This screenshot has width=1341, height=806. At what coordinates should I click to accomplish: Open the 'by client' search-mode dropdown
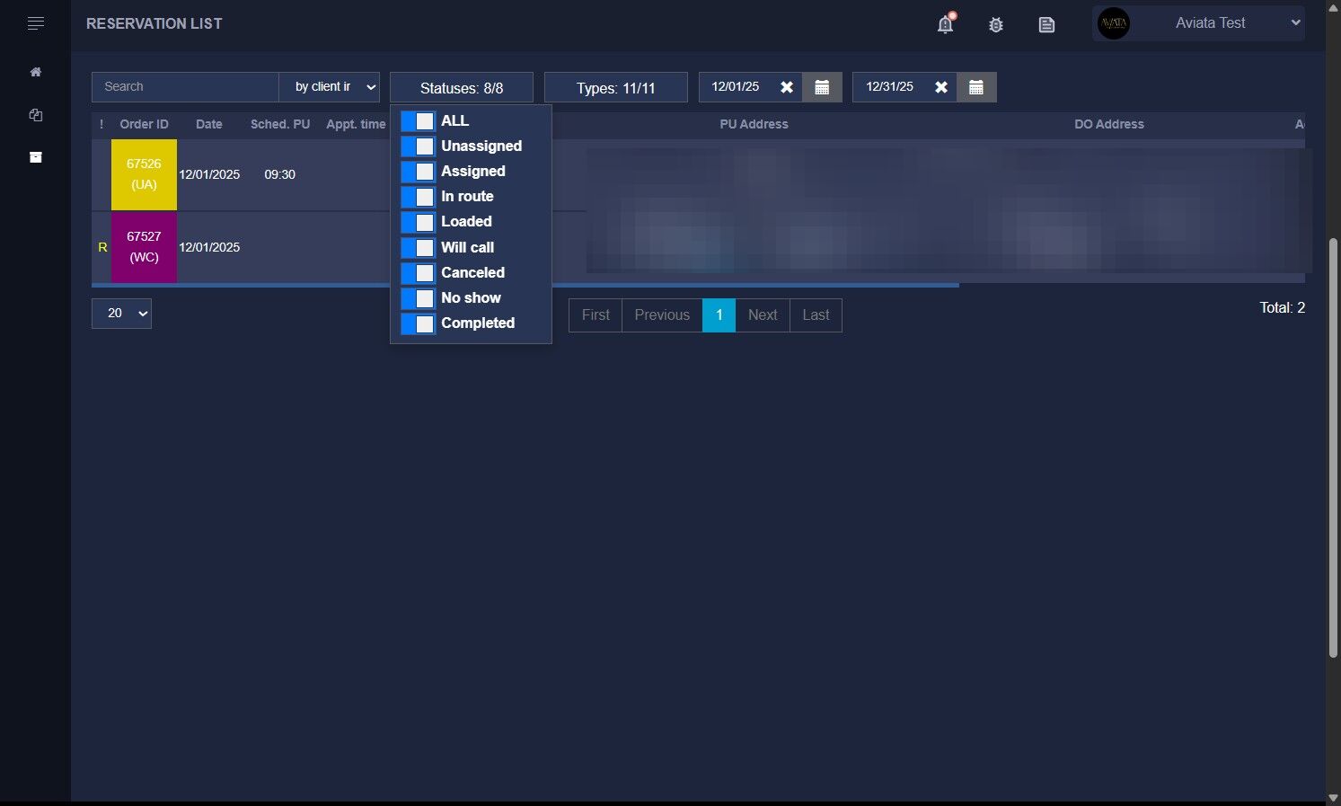click(x=330, y=87)
